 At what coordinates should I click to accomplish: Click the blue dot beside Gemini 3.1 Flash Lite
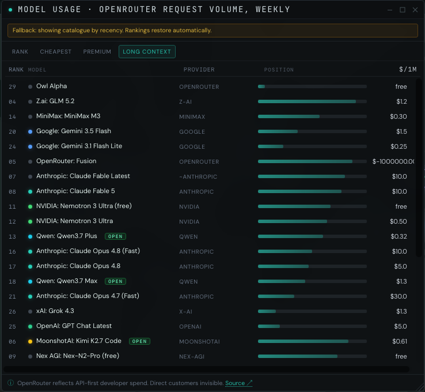coord(30,146)
